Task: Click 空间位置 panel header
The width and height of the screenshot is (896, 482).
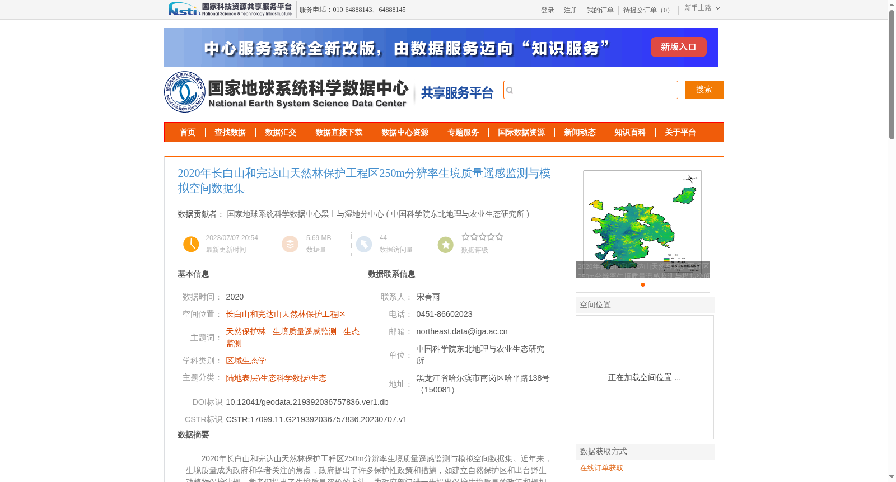Action: [645, 305]
